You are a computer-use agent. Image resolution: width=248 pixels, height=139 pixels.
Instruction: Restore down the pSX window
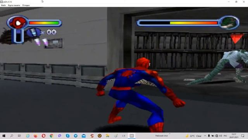pos(236,2)
